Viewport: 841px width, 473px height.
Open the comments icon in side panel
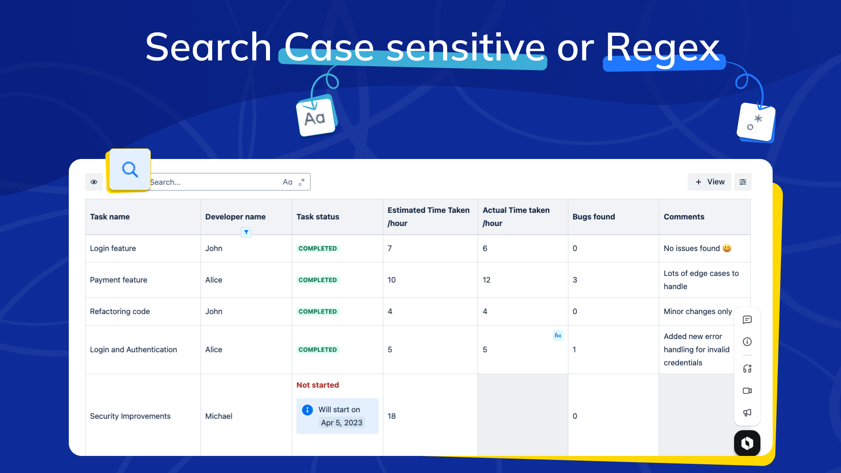point(747,320)
